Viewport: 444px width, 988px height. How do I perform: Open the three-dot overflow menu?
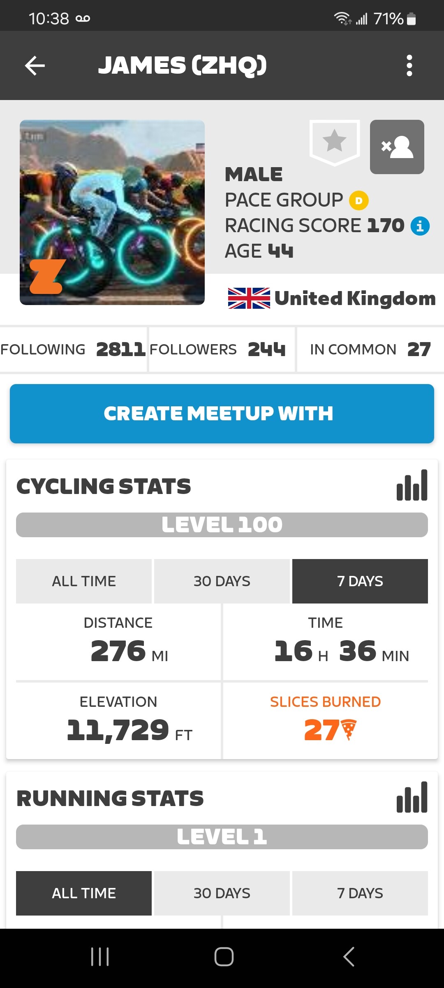[409, 65]
